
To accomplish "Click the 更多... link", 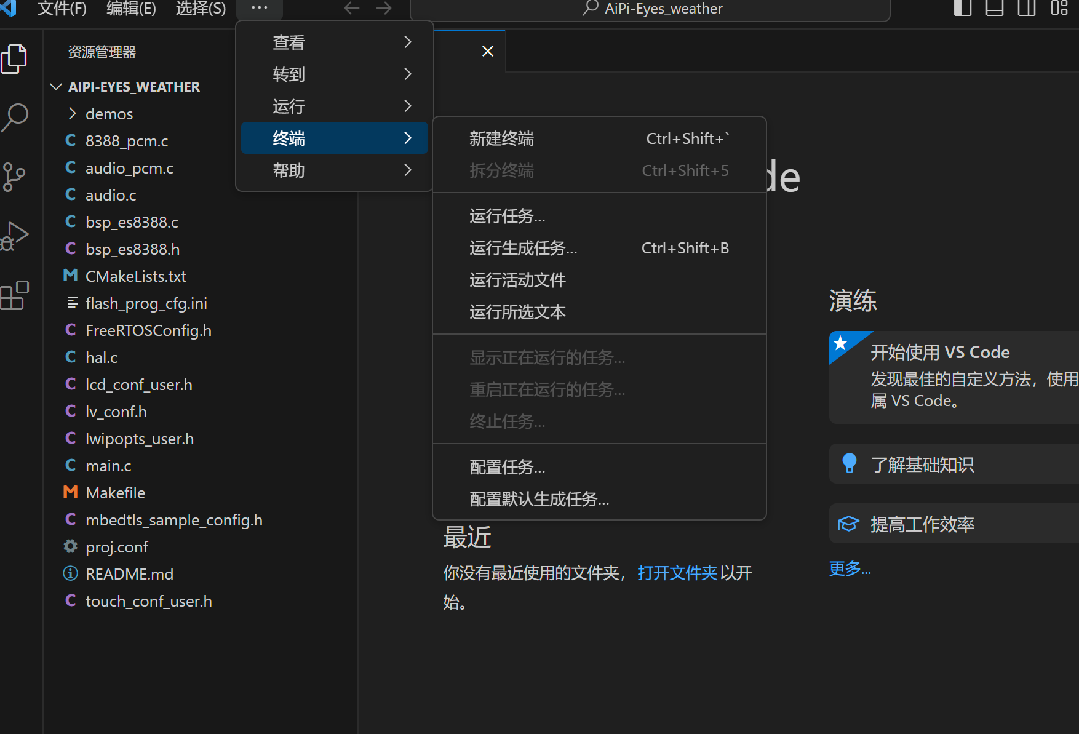I will tap(850, 568).
